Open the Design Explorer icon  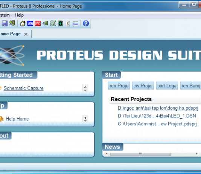61,23
